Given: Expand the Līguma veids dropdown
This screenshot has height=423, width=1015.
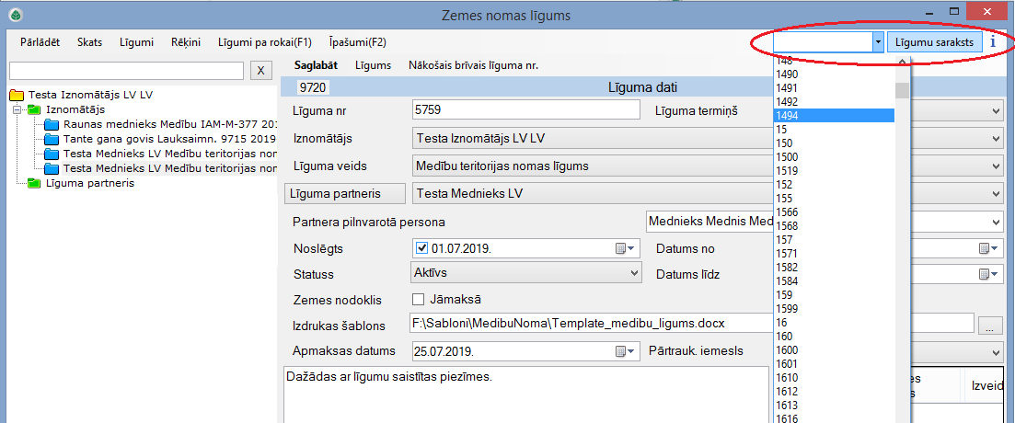Looking at the screenshot, I should pyautogui.click(x=997, y=166).
